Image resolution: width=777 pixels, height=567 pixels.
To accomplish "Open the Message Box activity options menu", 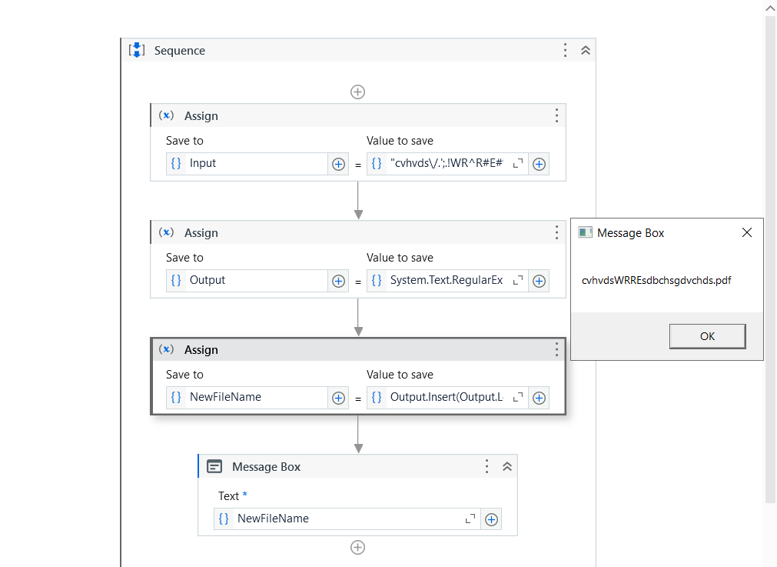I will pos(486,466).
